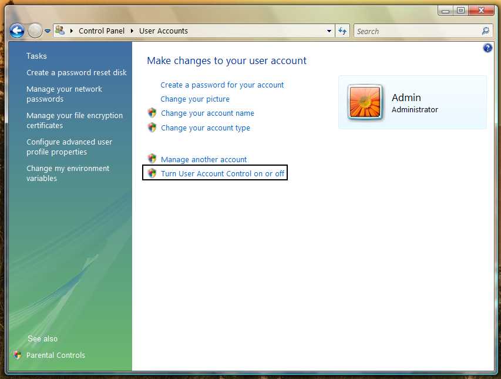Open Manage your network passwords
501x379 pixels.
(64, 94)
